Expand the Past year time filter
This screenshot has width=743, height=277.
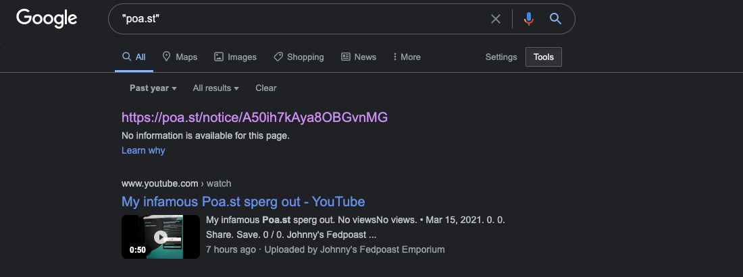(x=153, y=88)
